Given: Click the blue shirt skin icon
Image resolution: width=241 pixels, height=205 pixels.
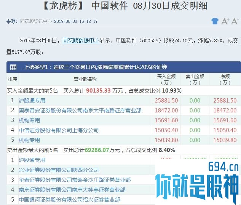Looking at the screenshot, I should point(215,21).
